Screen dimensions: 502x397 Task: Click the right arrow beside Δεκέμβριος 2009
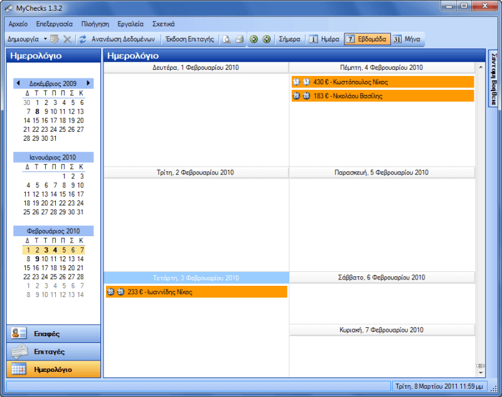click(88, 83)
